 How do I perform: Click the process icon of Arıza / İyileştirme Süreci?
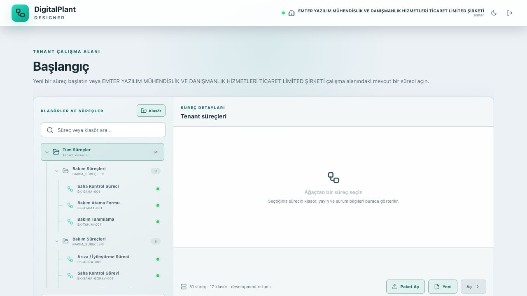(x=70, y=259)
